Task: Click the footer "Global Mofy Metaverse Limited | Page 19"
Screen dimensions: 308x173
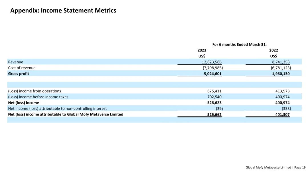Action: [275, 168]
